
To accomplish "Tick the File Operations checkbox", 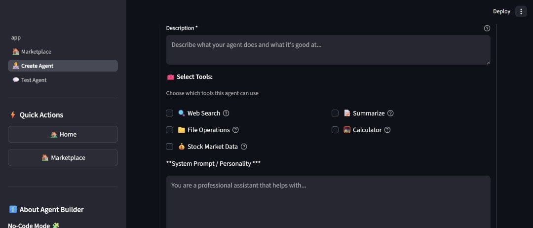I will tap(169, 130).
